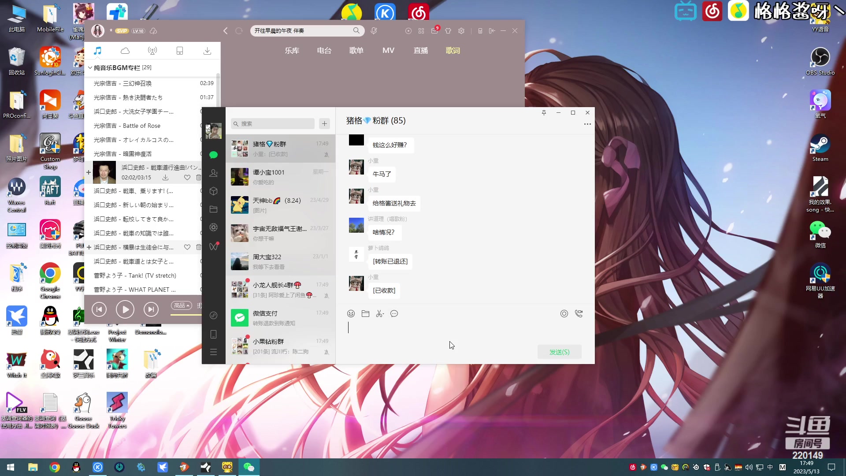Open the 谭小宝1001 conversation

[x=280, y=177]
